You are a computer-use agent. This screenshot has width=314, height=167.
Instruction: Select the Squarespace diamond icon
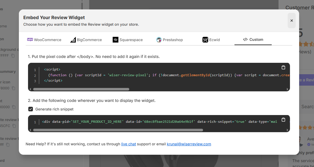tap(116, 40)
